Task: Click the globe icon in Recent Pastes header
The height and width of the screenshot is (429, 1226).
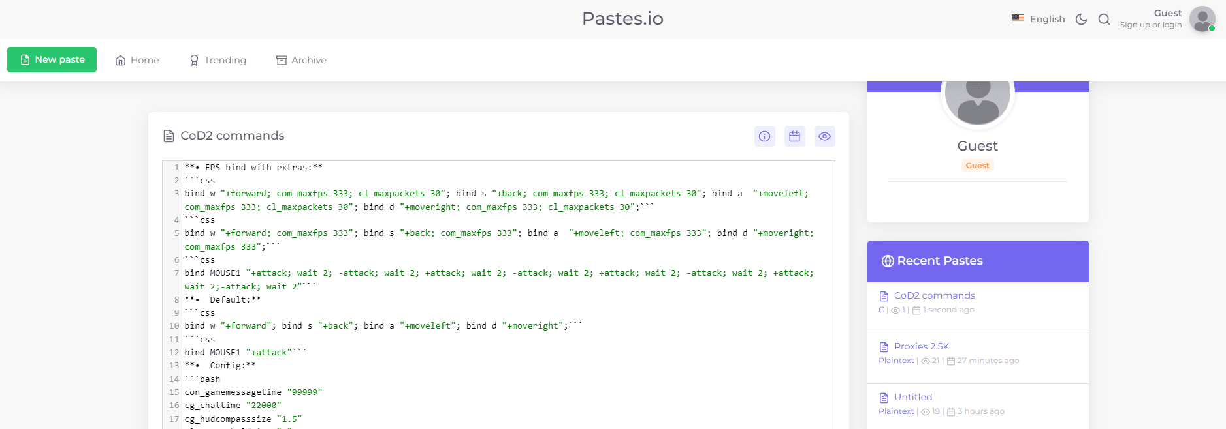Action: (x=888, y=261)
